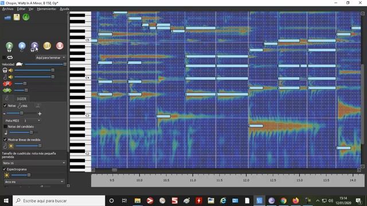Click the green circular icon next to save
This screenshot has width=367, height=206.
click(26, 17)
